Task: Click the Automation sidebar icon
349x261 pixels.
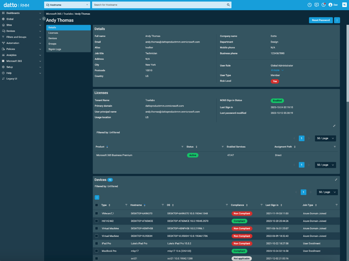Action: pyautogui.click(x=3, y=43)
